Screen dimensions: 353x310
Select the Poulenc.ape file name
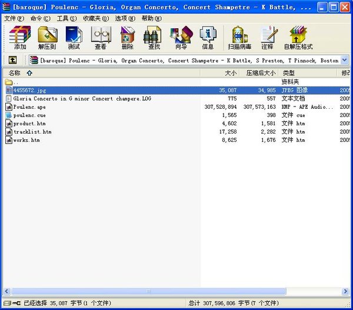29,107
